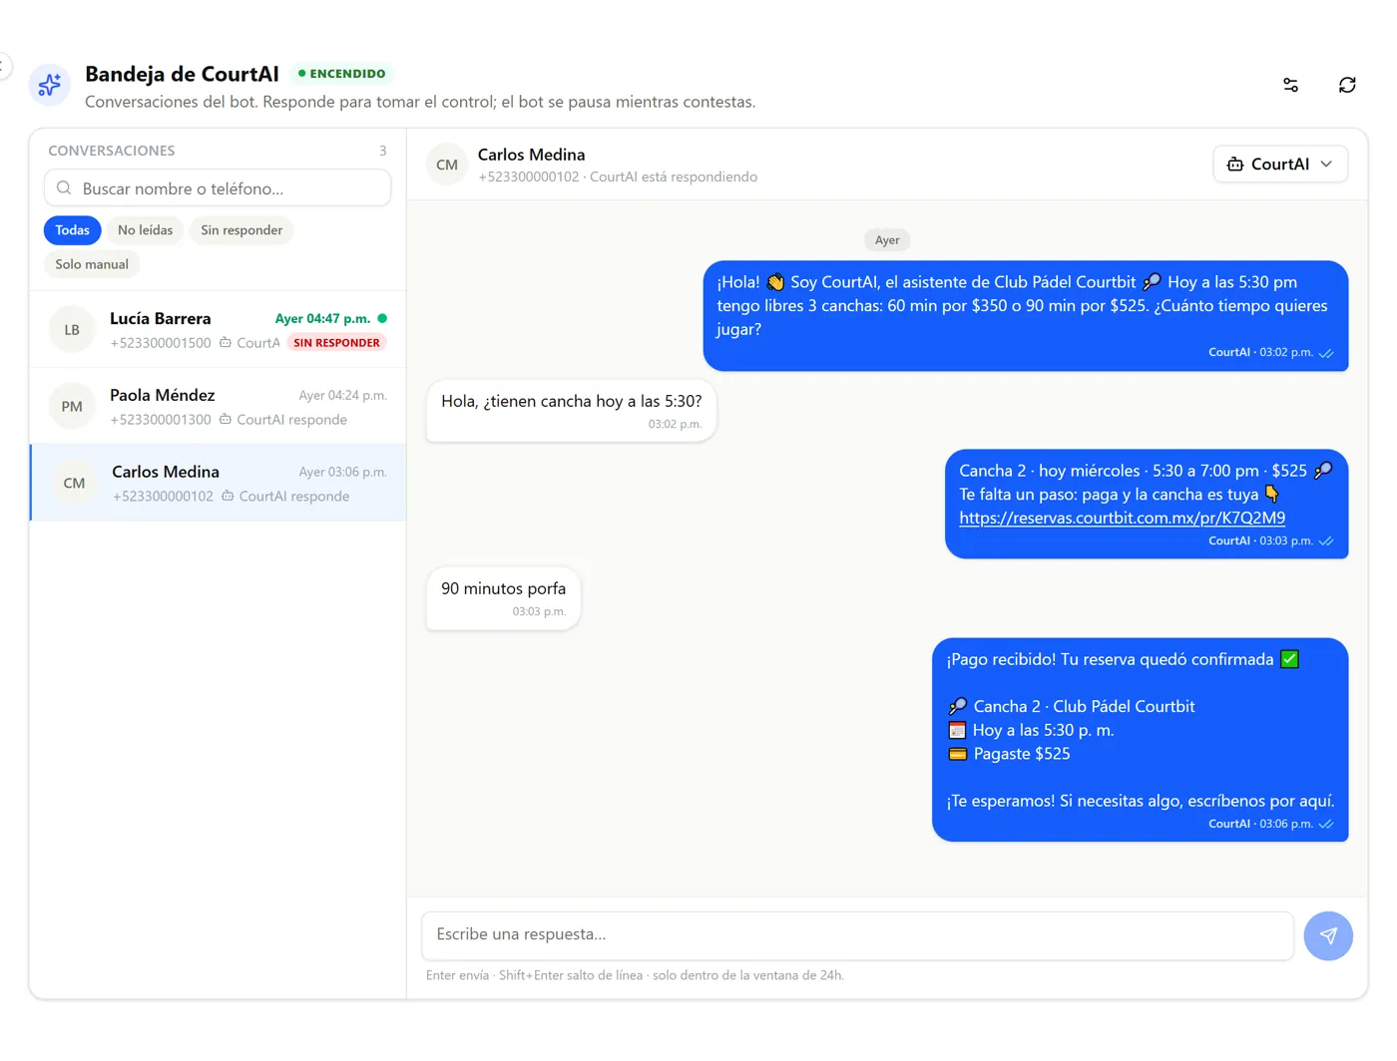Click the CM avatar in chat header
The width and height of the screenshot is (1397, 1061).
[x=447, y=166]
